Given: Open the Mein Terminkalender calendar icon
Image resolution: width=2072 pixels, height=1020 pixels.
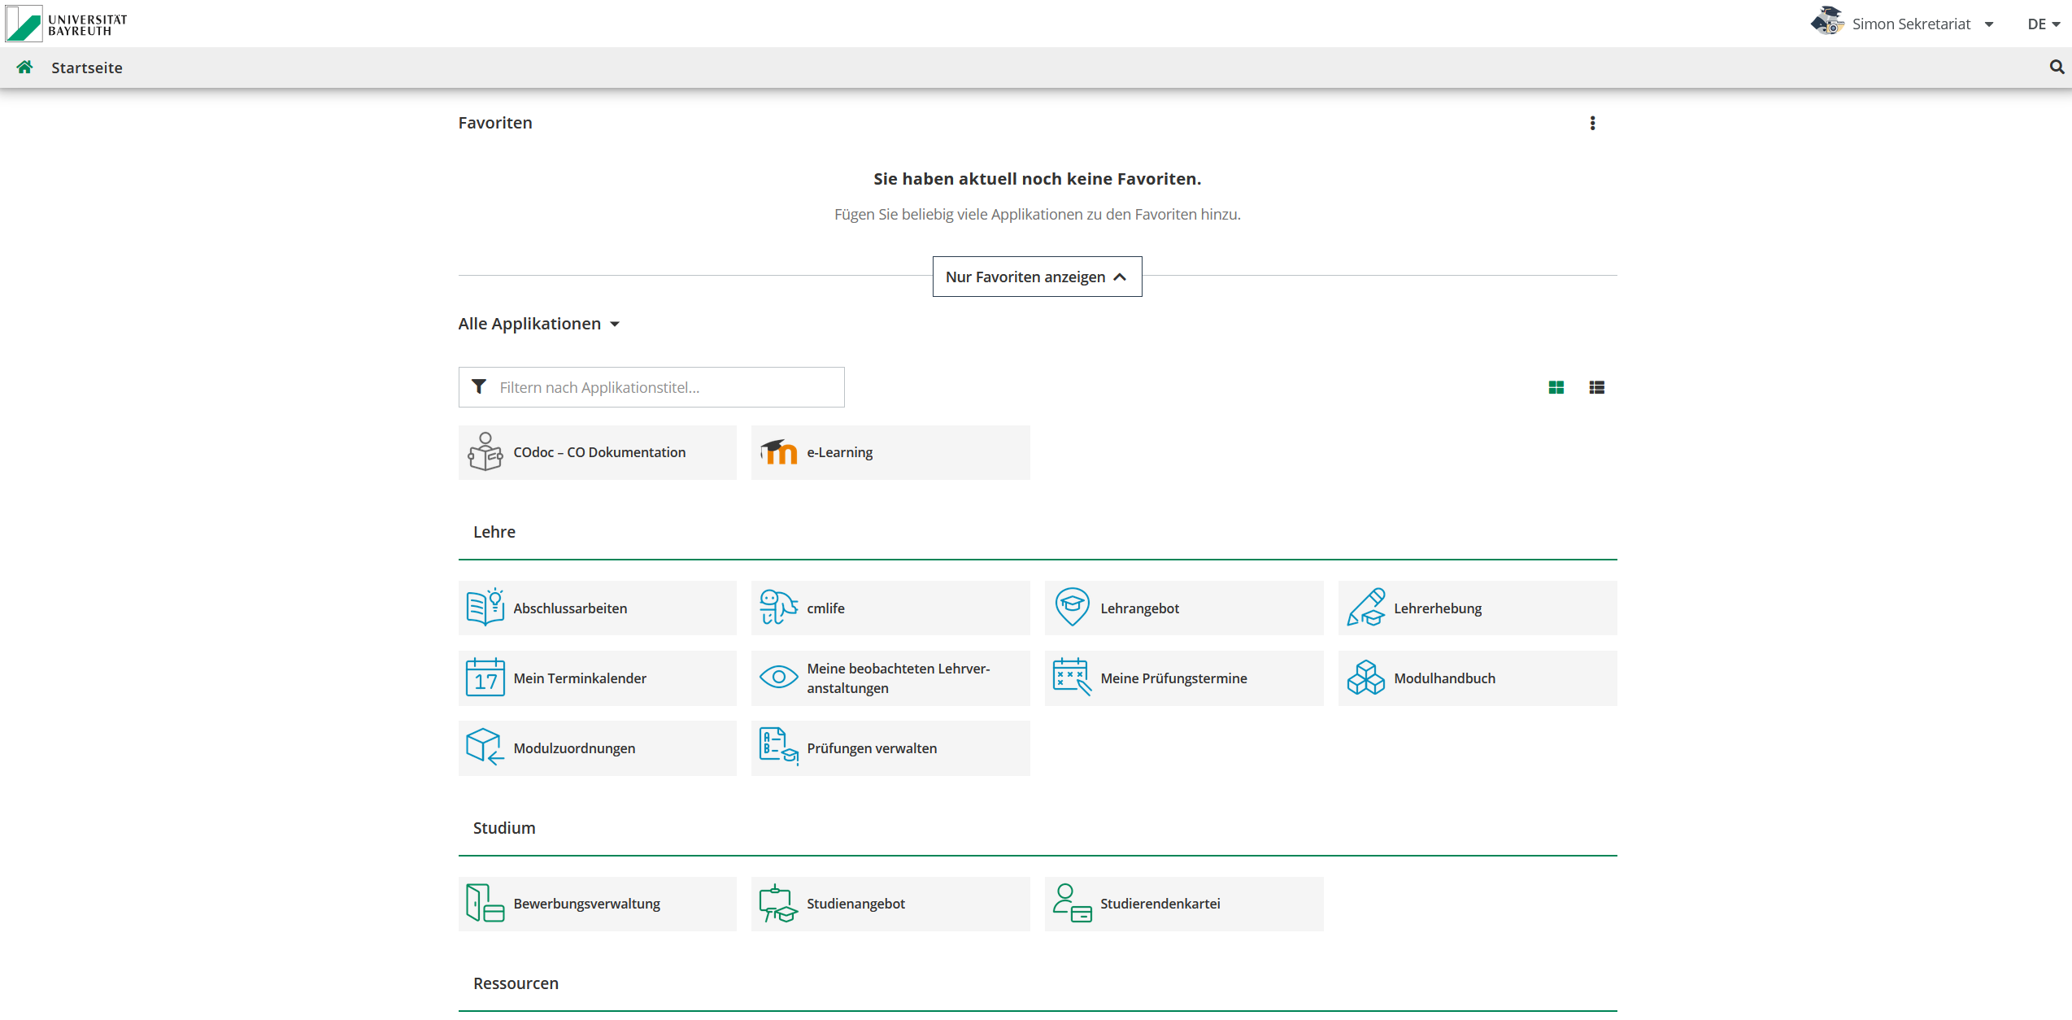Looking at the screenshot, I should point(485,678).
